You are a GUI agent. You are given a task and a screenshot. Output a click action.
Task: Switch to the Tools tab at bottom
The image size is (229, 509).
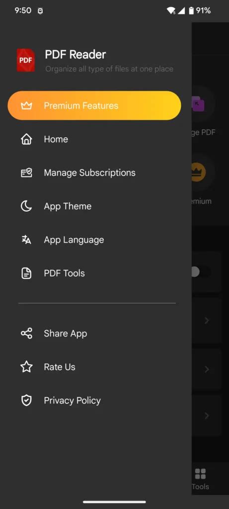(201, 479)
